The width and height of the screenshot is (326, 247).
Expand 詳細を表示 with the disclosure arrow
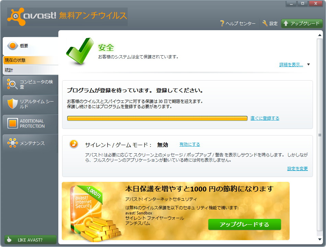click(x=308, y=64)
